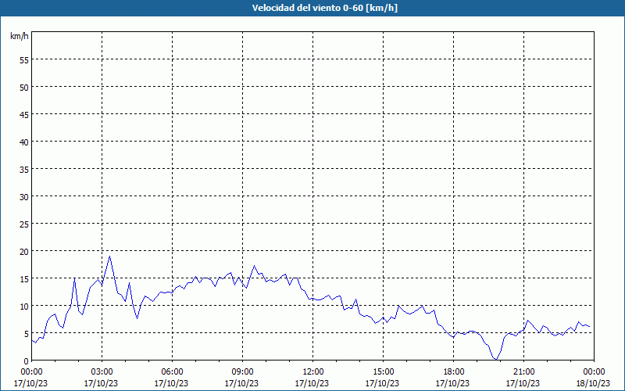Select the "40" y-axis tick label
Screen dimensions: 625x391
[24, 142]
